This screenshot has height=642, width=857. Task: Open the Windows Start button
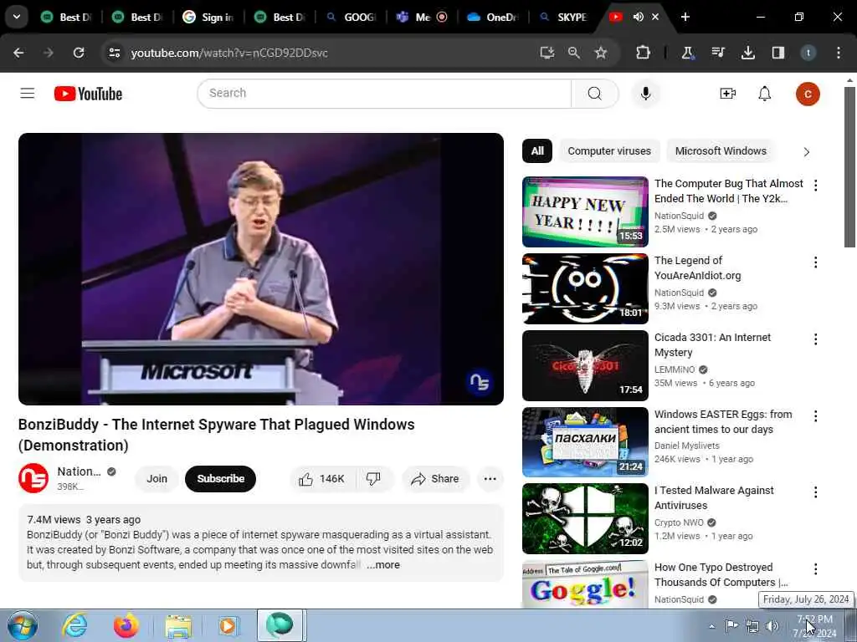(22, 625)
